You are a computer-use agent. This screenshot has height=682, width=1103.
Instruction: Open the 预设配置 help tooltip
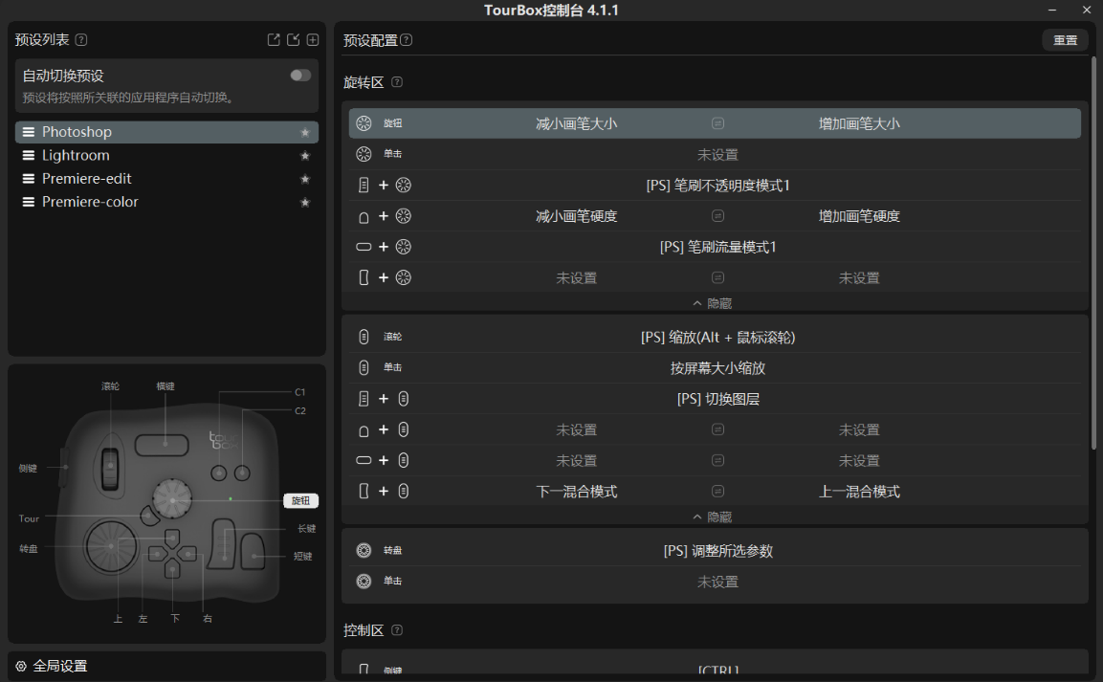click(407, 40)
